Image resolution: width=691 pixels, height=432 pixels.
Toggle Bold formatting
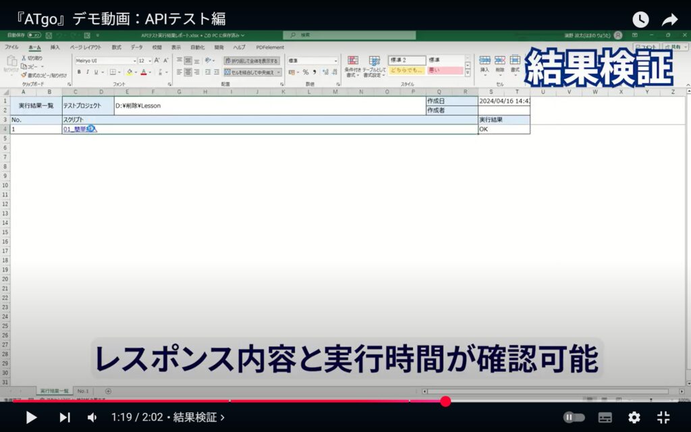point(79,72)
